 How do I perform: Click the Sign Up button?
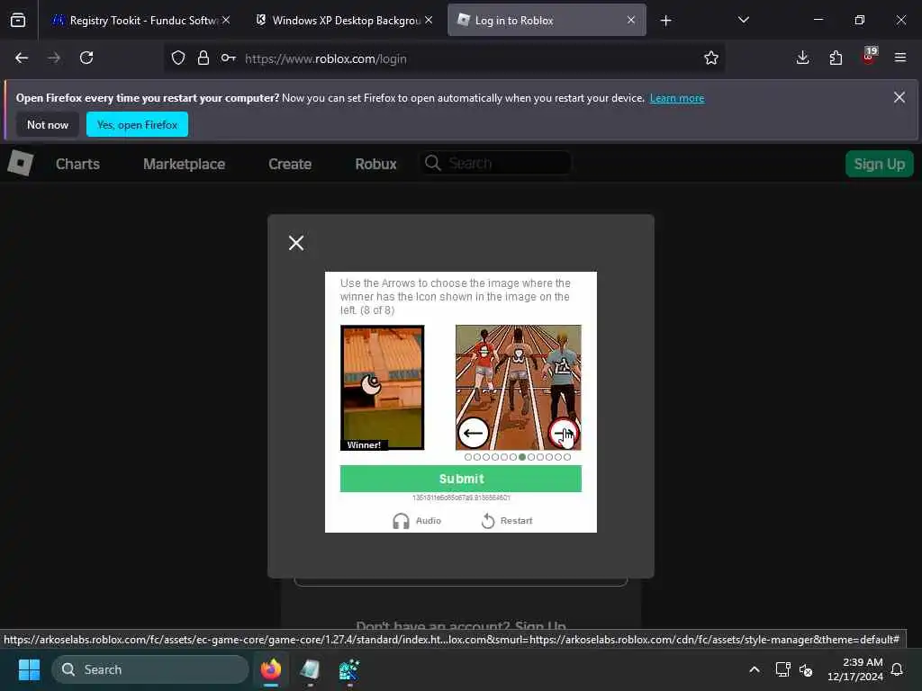879,164
